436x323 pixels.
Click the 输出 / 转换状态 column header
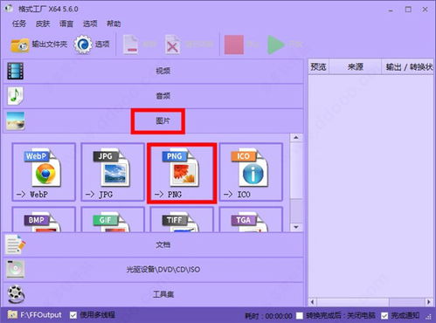[x=408, y=67]
